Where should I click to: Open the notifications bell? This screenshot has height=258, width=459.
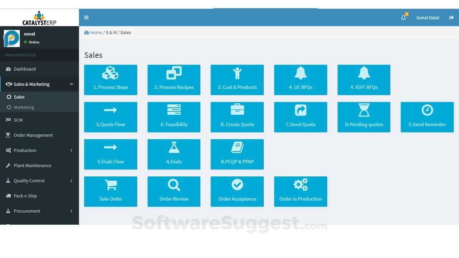[x=403, y=17]
